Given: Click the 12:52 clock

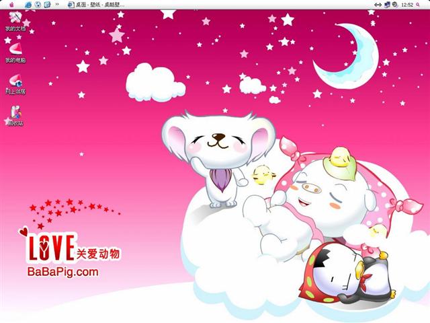Looking at the screenshot, I should point(407,5).
